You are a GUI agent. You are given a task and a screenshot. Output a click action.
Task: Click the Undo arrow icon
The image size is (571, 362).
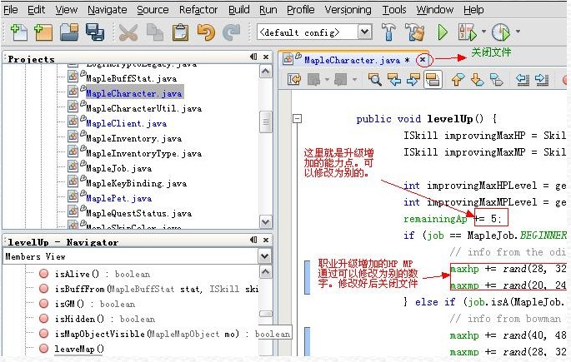(206, 32)
